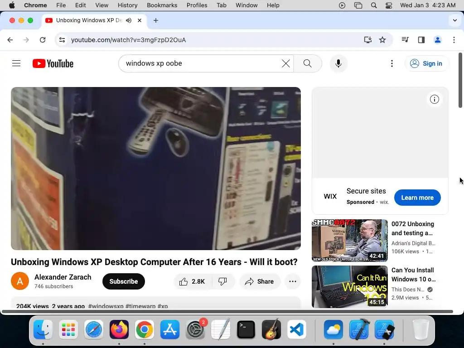This screenshot has height=348, width=464.
Task: Launch Terminal from the dock
Action: coord(246,329)
